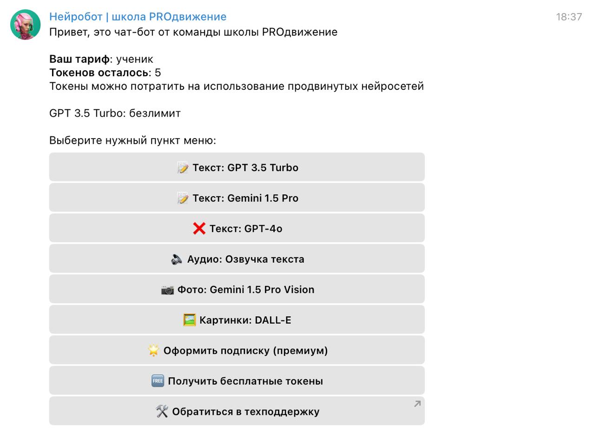Open the Нейробот bot avatar
The height and width of the screenshot is (432, 595).
click(x=25, y=25)
